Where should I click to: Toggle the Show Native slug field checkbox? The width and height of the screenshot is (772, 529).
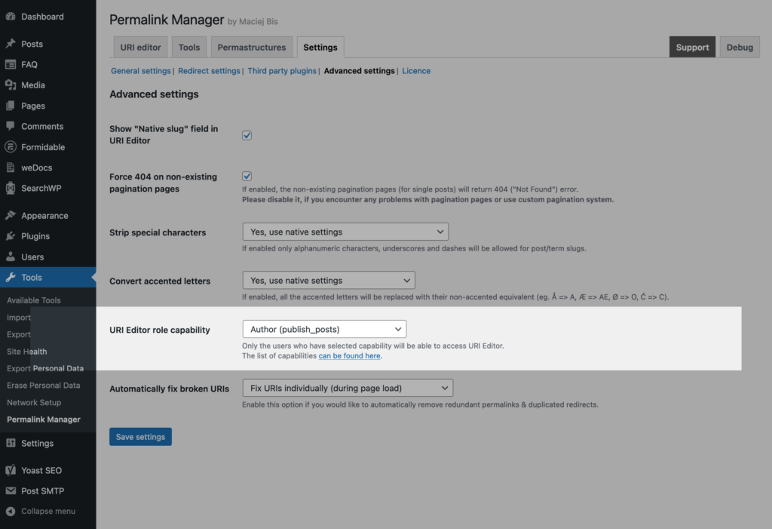click(x=247, y=135)
